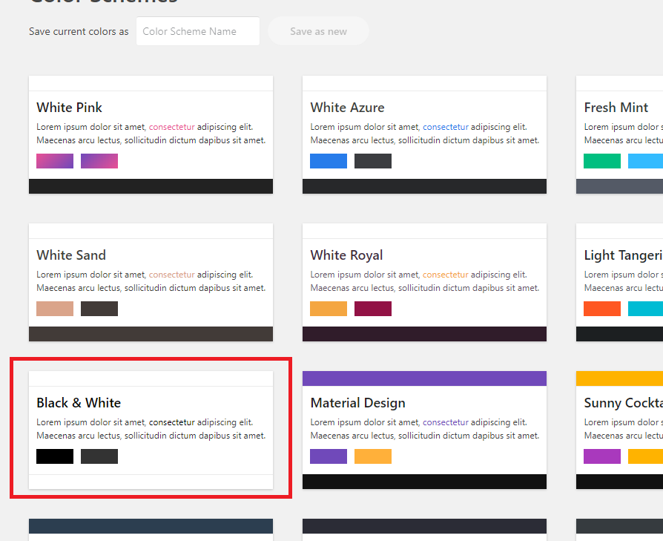Image resolution: width=663 pixels, height=541 pixels.
Task: Select the White Pink color scheme title
Action: click(70, 108)
